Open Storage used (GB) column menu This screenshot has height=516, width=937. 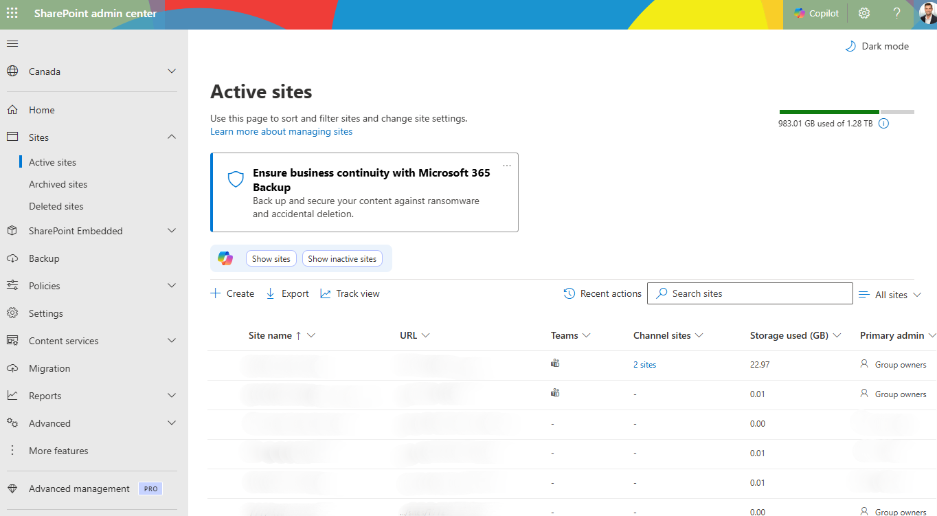(x=837, y=335)
